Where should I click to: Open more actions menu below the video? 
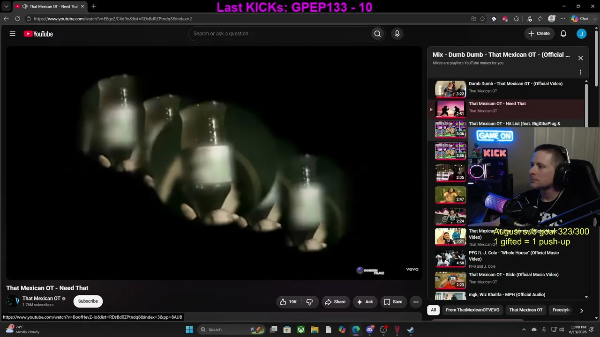[x=416, y=302]
